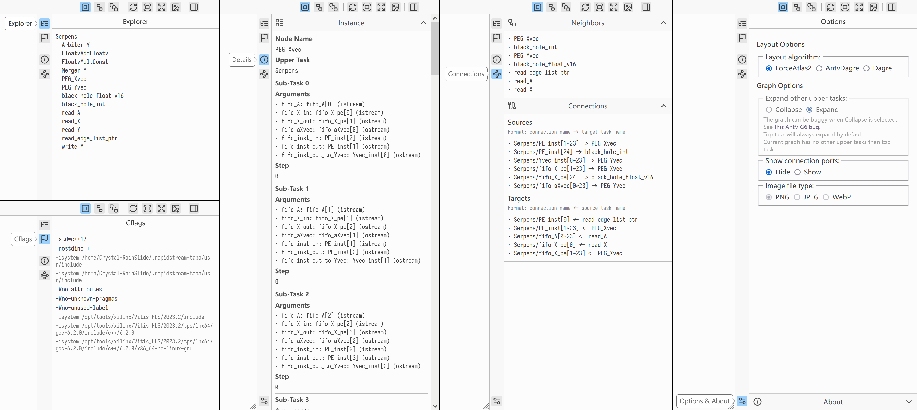This screenshot has width=917, height=410.
Task: Collapse the Connections section chevron
Action: tap(663, 106)
